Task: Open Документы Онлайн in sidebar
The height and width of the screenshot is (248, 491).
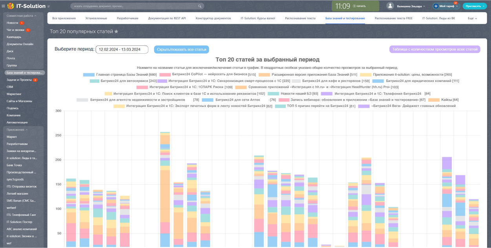Action: tap(20, 44)
